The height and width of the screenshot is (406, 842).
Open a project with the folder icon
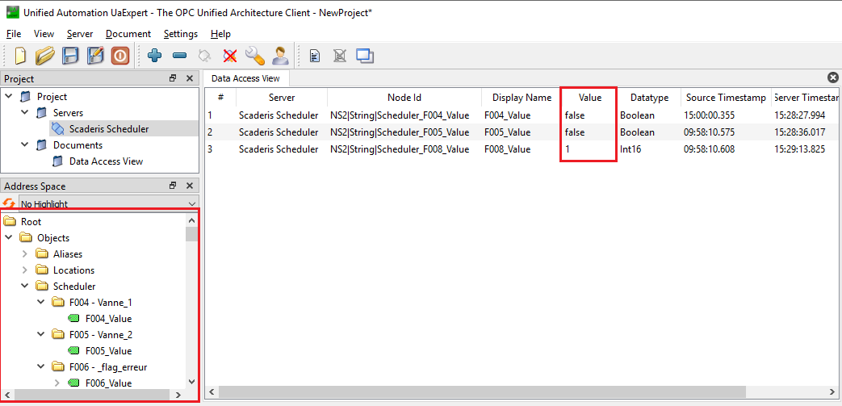[x=45, y=56]
